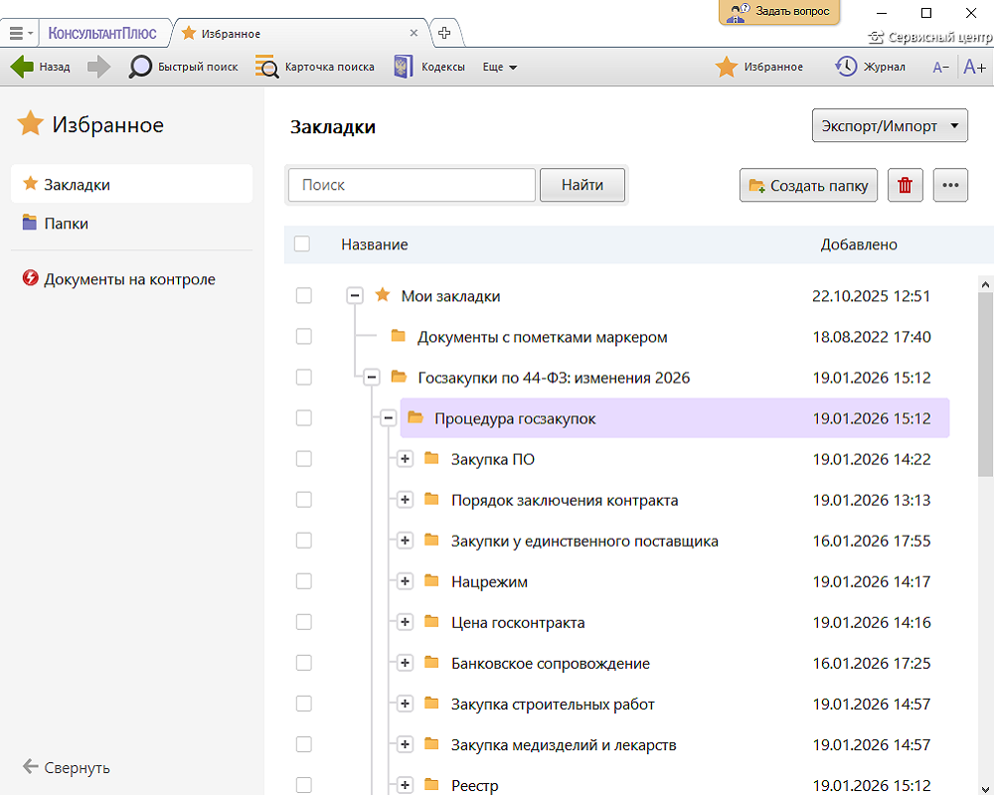The image size is (994, 795).
Task: Open Quick Search magnifier icon
Action: [x=141, y=67]
